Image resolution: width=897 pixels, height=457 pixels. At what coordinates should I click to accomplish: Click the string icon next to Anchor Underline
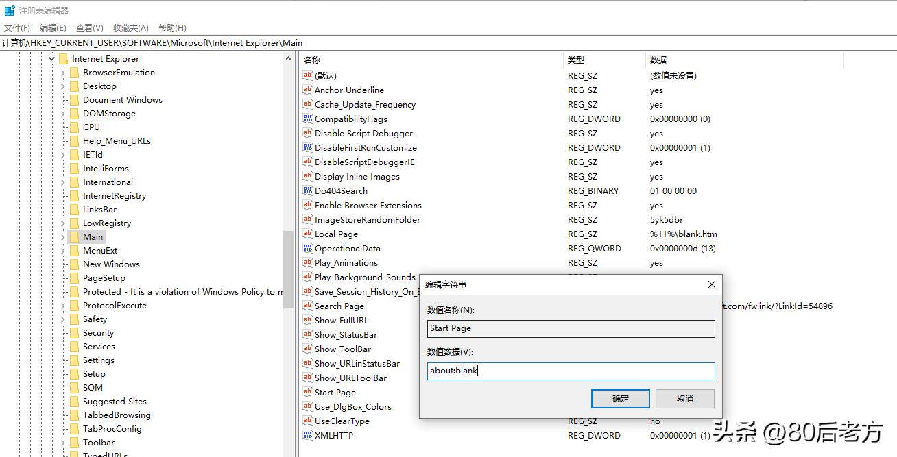point(308,90)
